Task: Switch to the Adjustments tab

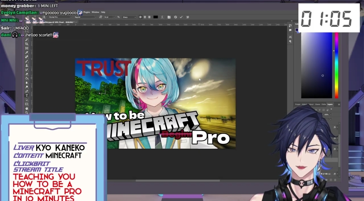Action: (304, 104)
